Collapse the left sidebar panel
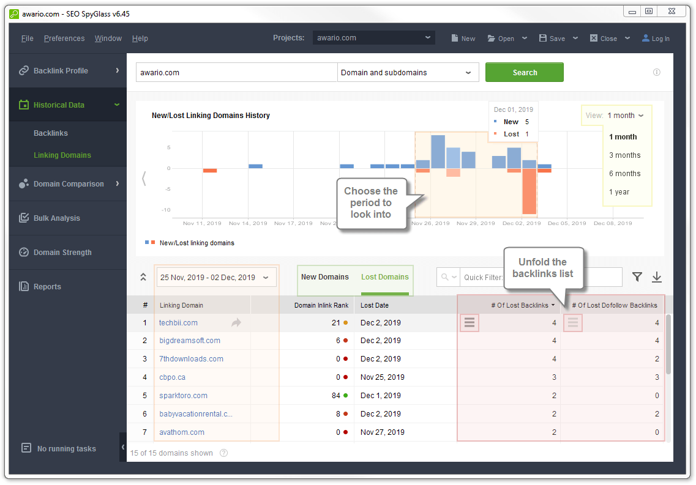Image resolution: width=696 pixels, height=485 pixels. tap(122, 447)
